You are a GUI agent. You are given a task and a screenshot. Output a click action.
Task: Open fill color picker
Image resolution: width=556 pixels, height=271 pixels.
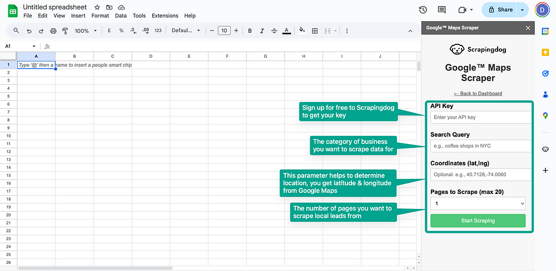(x=302, y=30)
